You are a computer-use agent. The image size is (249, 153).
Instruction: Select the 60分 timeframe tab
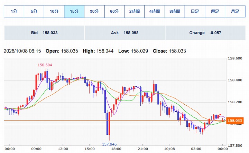point(114,11)
